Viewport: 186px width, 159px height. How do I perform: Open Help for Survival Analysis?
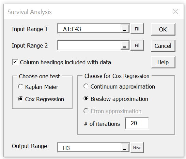pos(163,62)
